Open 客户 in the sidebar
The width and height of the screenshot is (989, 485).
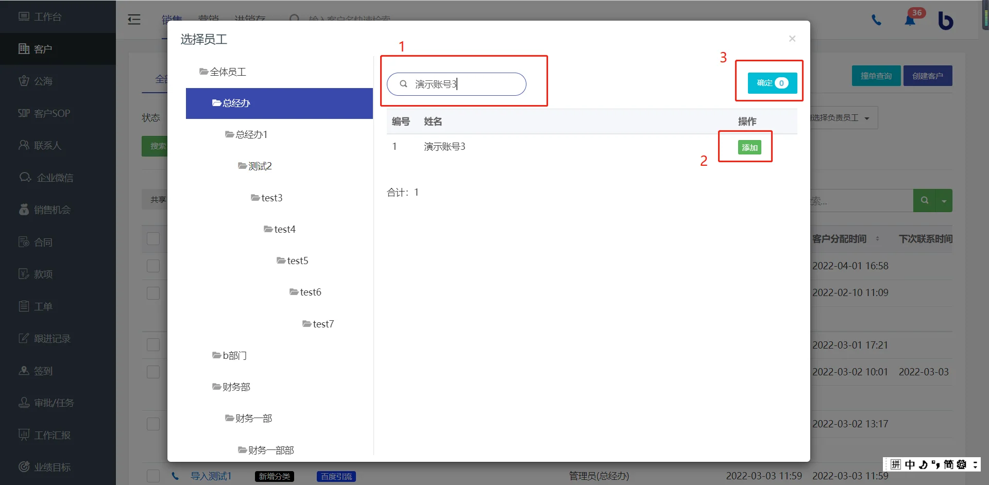[58, 49]
